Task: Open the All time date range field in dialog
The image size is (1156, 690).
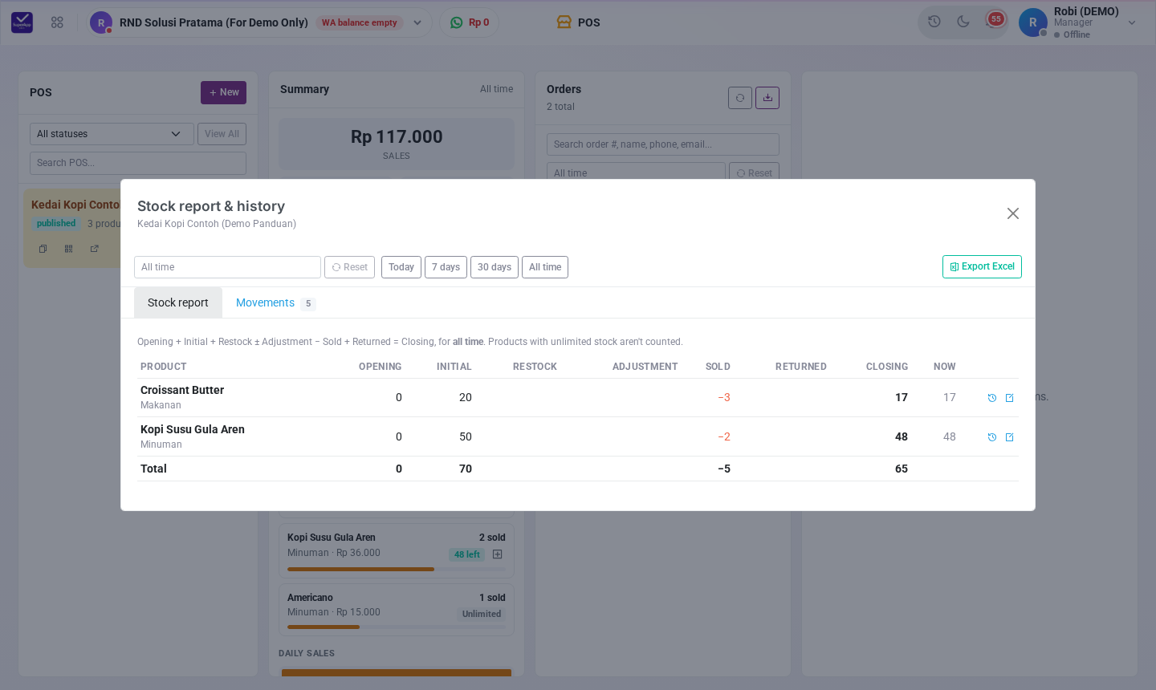Action: pyautogui.click(x=227, y=267)
